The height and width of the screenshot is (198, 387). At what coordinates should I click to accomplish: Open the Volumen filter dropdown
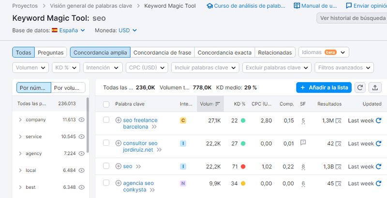tap(30, 68)
